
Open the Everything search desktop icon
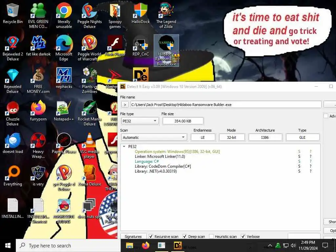tap(13, 176)
